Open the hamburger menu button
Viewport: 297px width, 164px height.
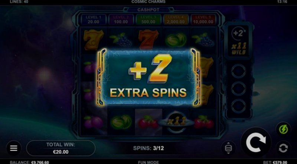(14, 148)
